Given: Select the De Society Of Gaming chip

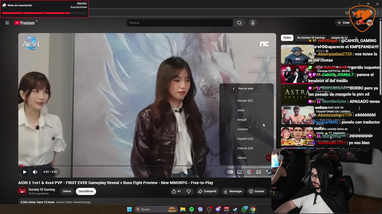Looking at the screenshot, I should pyautogui.click(x=311, y=38).
